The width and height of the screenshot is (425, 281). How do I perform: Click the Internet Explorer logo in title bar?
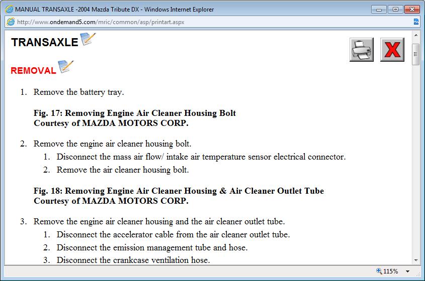[9, 10]
